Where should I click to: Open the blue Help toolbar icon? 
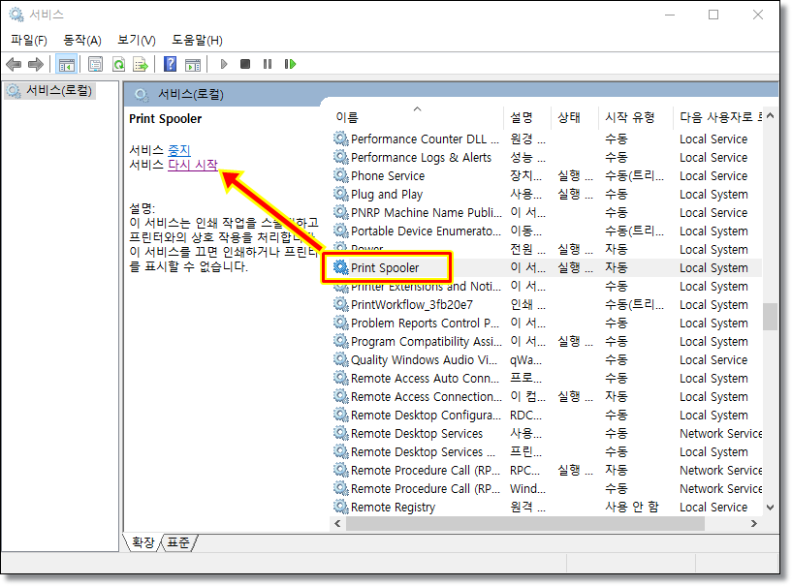pos(171,64)
